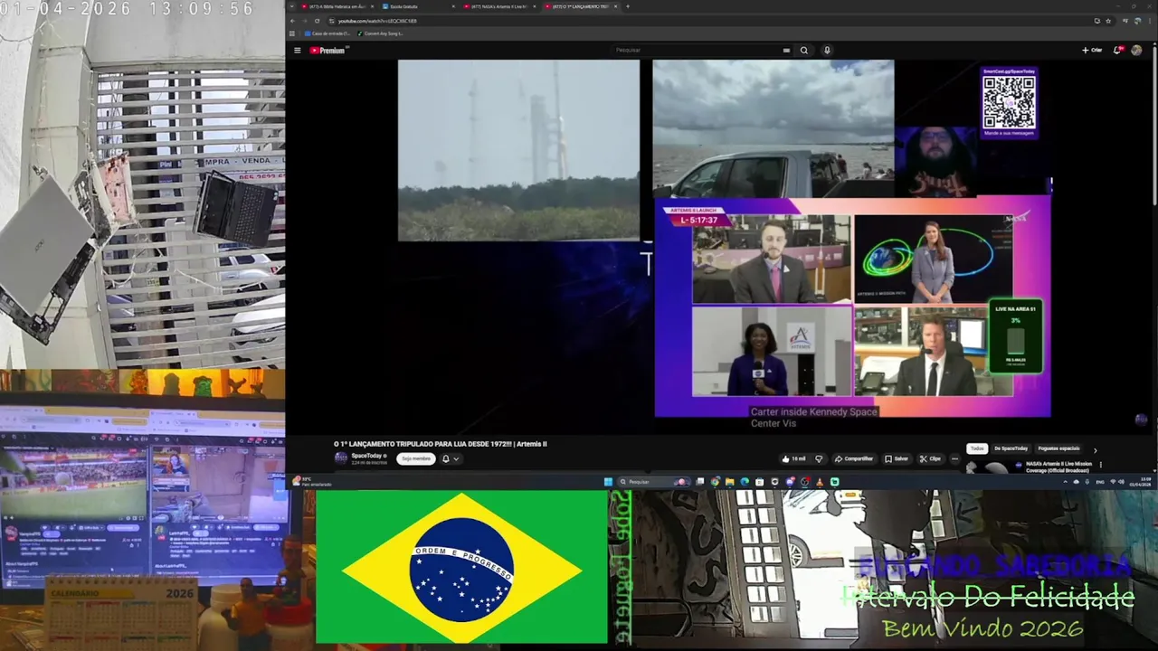Open the Caixa de entrada bookmark
Screen dimensions: 1158x651
(x=327, y=33)
